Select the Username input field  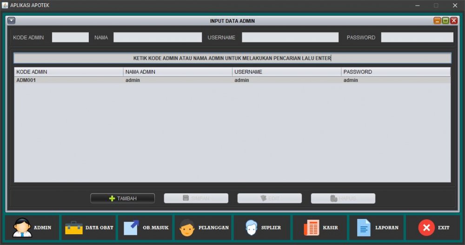coord(290,37)
